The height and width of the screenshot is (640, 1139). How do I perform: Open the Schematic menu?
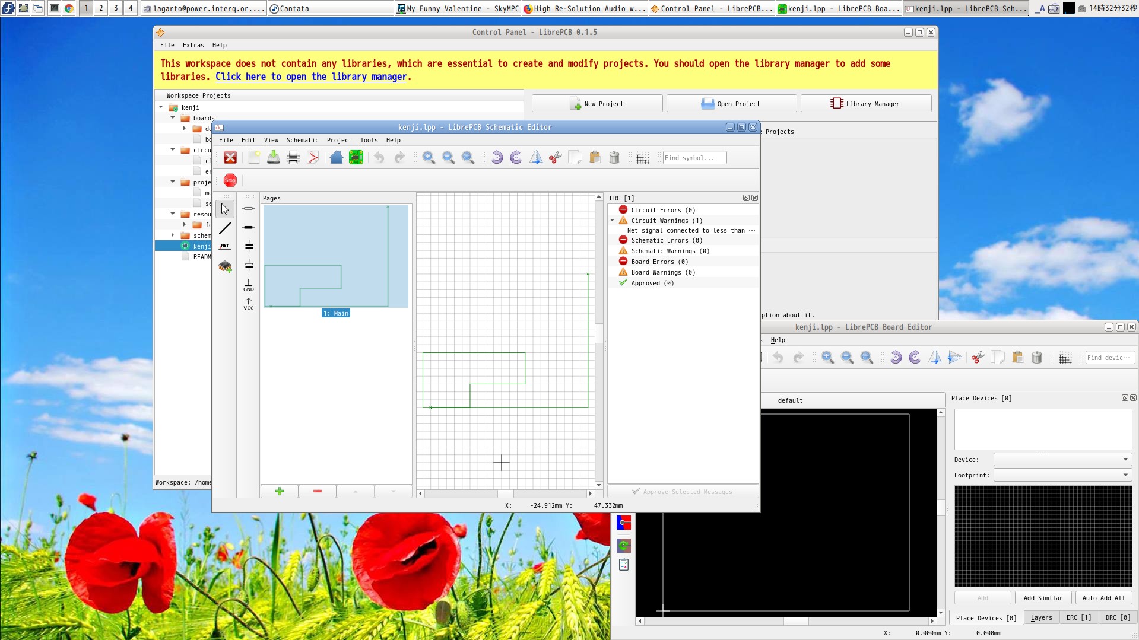[x=302, y=141]
